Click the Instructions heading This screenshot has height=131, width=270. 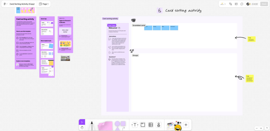coord(112,36)
